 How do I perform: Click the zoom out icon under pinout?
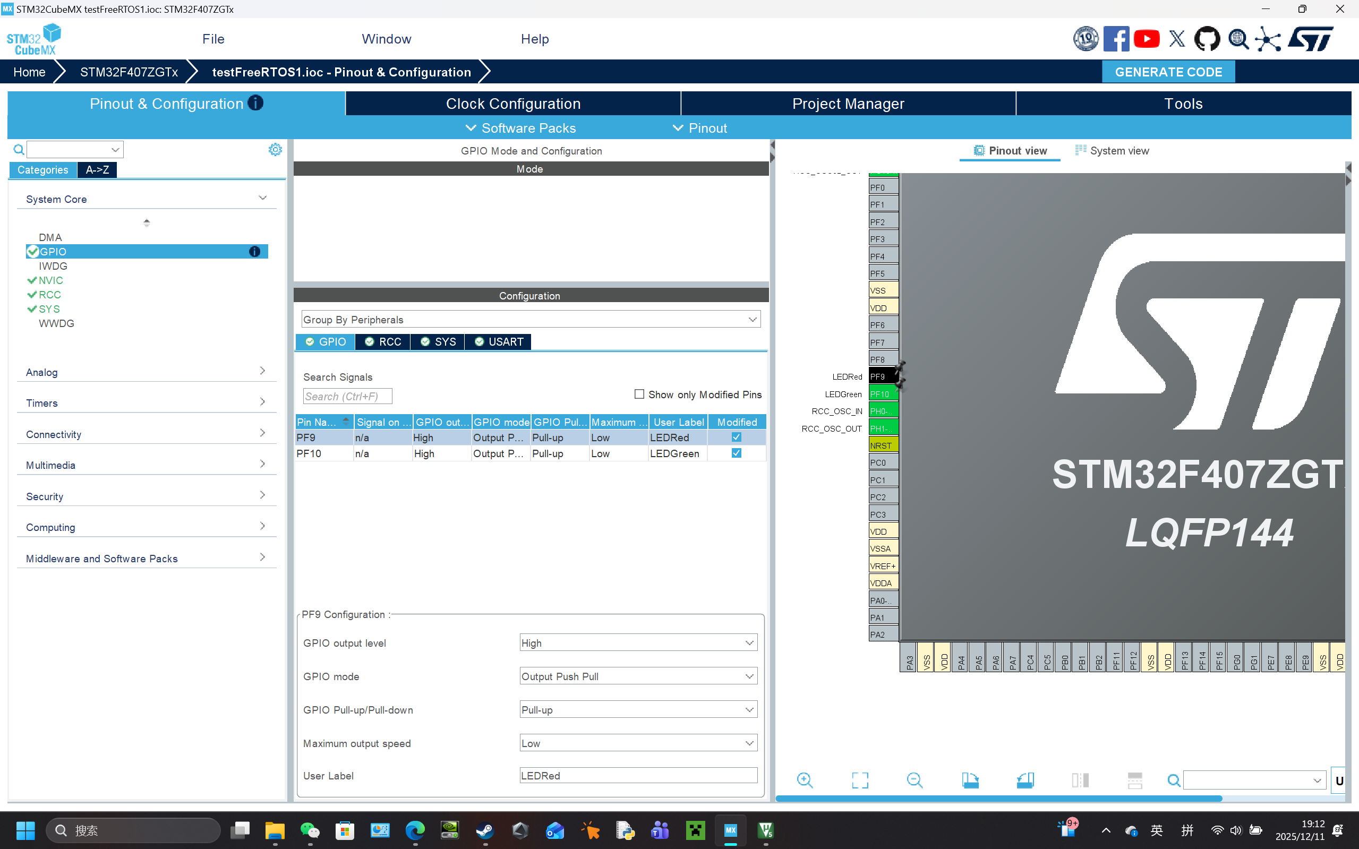point(914,780)
